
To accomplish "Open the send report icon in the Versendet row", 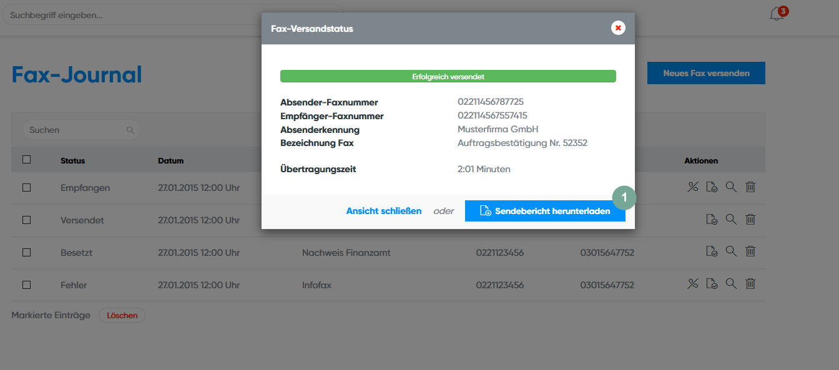I will click(712, 219).
